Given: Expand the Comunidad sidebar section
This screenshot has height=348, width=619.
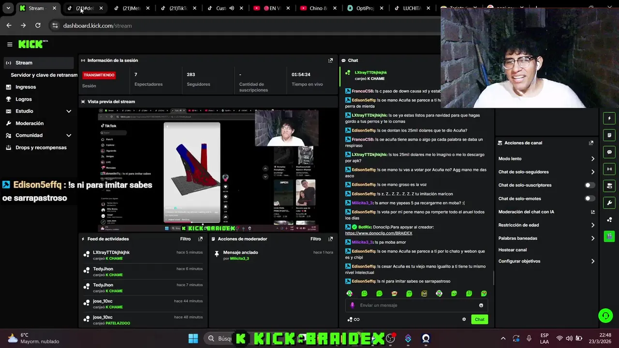Looking at the screenshot, I should pos(69,135).
